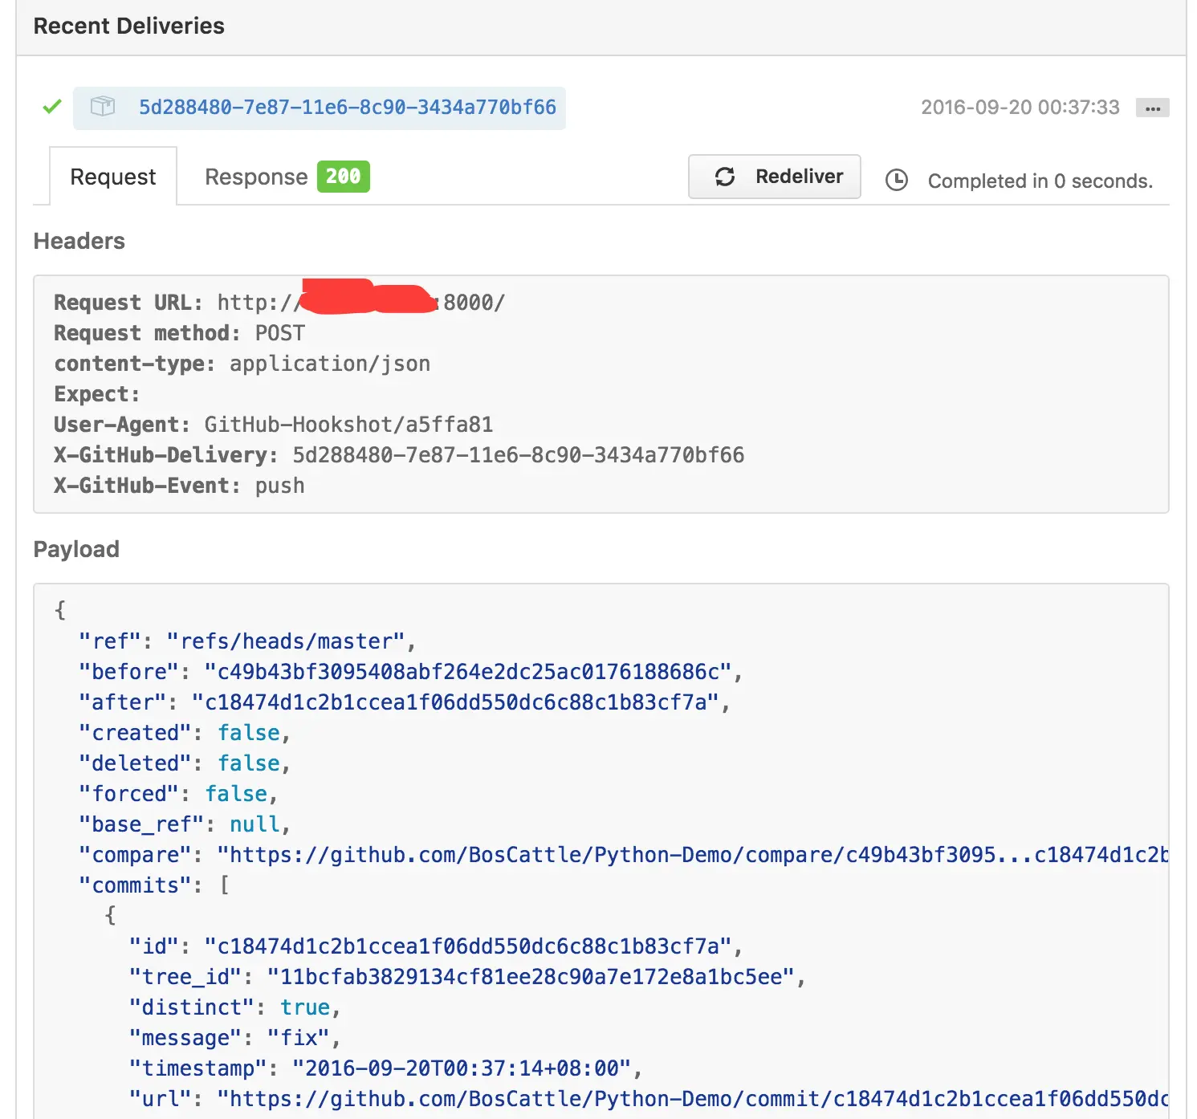Click the package cube icon beside the GUID
The image size is (1197, 1119).
click(x=103, y=107)
